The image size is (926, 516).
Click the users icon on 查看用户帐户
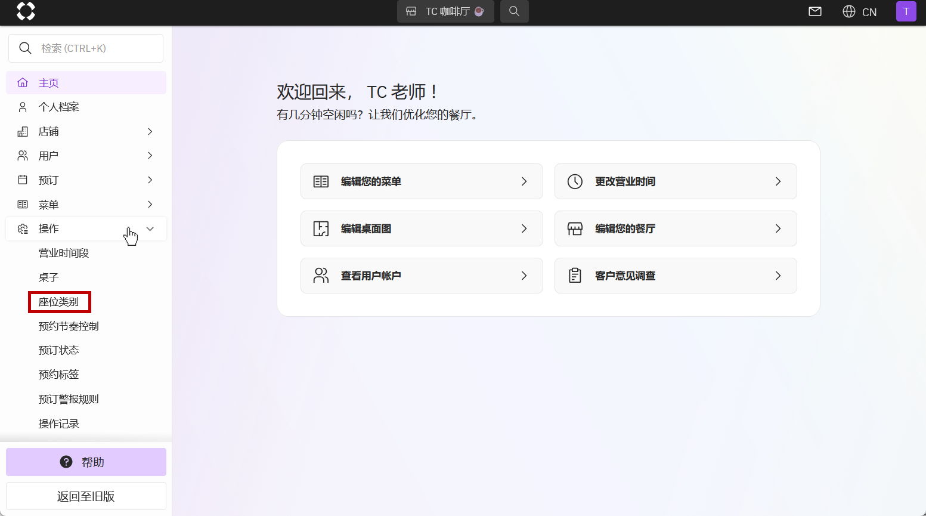(x=321, y=276)
